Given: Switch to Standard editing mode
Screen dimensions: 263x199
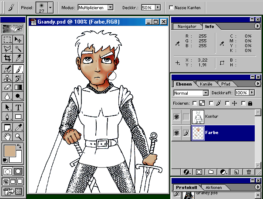Looking at the screenshot, I should point(7,172).
